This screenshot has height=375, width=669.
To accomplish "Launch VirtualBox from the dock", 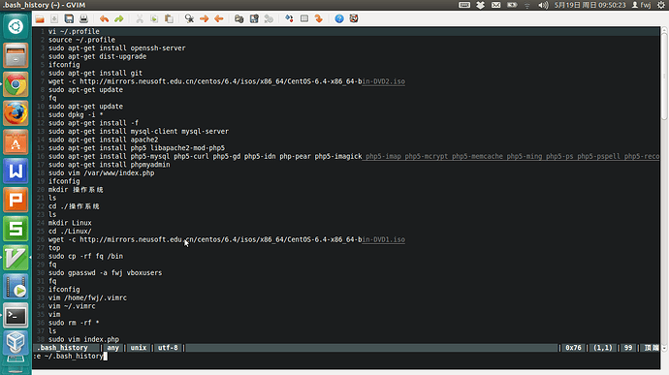I will [16, 344].
